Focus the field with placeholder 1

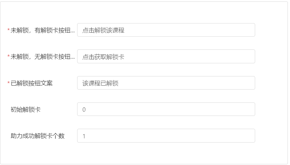(166, 136)
